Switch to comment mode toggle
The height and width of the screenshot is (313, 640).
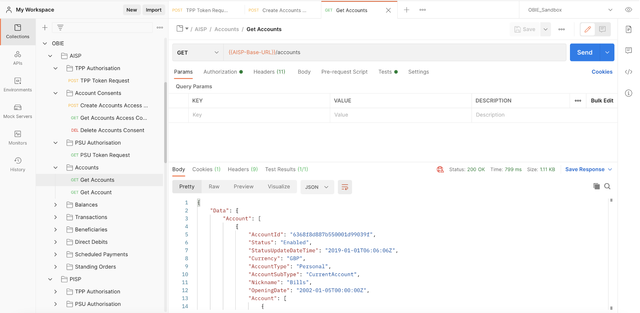click(x=603, y=29)
